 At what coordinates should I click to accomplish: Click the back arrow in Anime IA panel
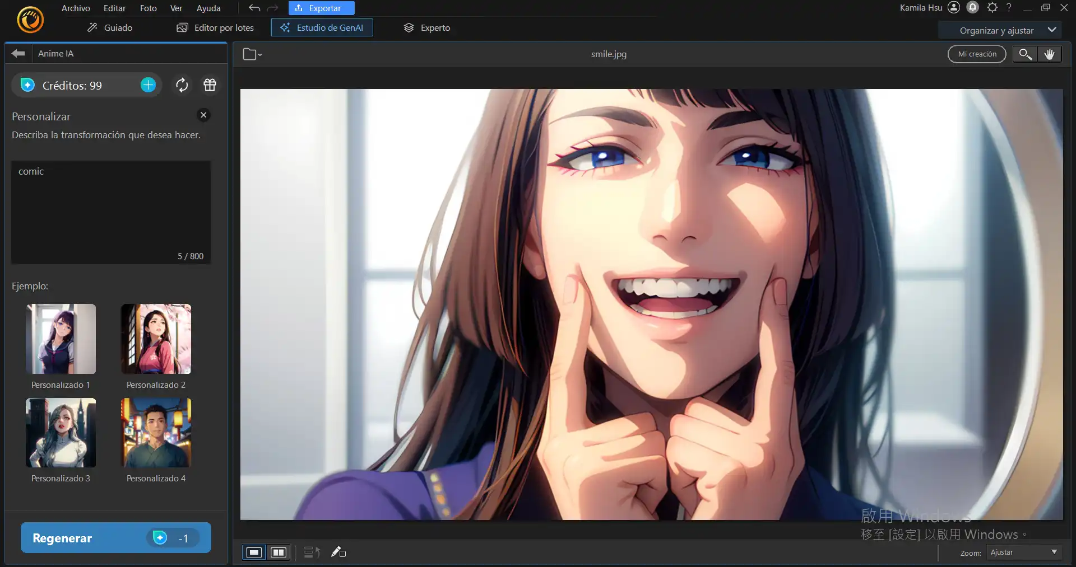coord(18,53)
